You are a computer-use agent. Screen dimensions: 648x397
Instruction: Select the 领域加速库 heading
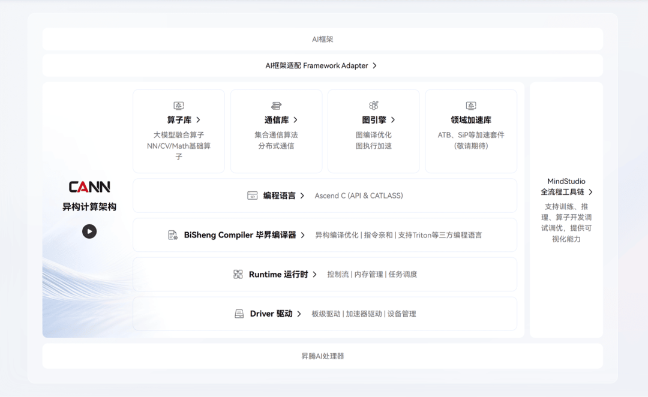471,120
